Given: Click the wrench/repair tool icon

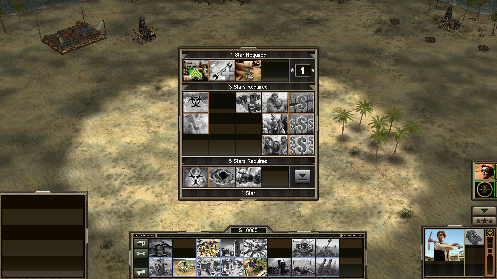Looking at the screenshot, I should 222,70.
